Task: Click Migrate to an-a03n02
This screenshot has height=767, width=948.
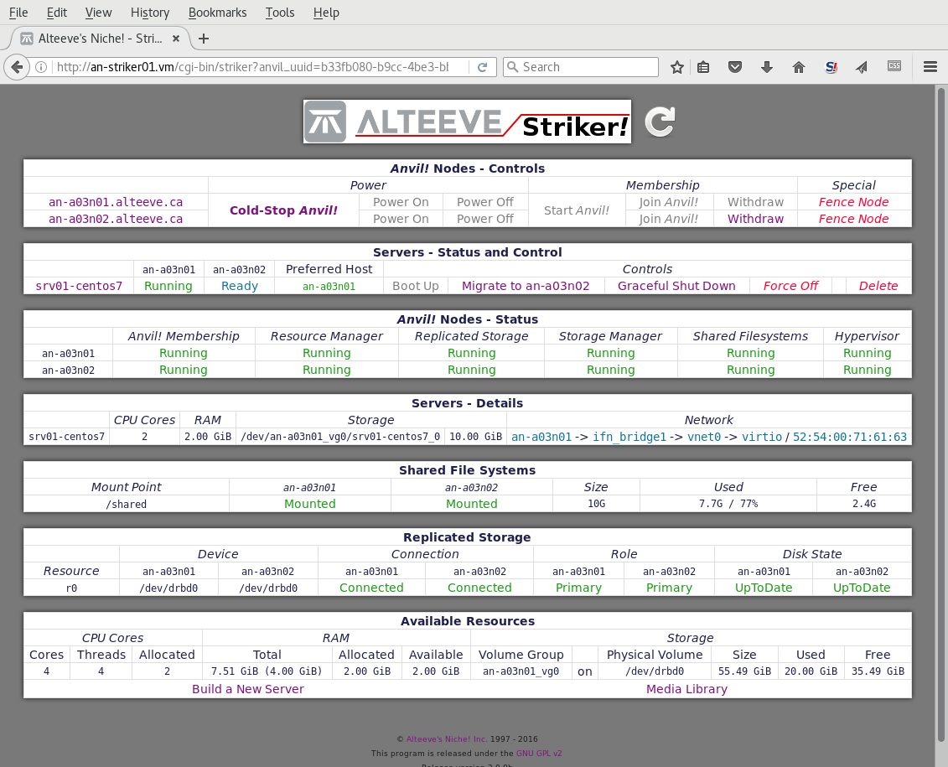Action: coord(526,286)
